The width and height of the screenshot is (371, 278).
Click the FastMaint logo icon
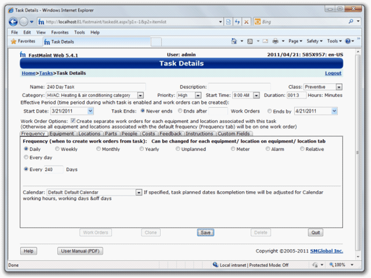(23, 54)
